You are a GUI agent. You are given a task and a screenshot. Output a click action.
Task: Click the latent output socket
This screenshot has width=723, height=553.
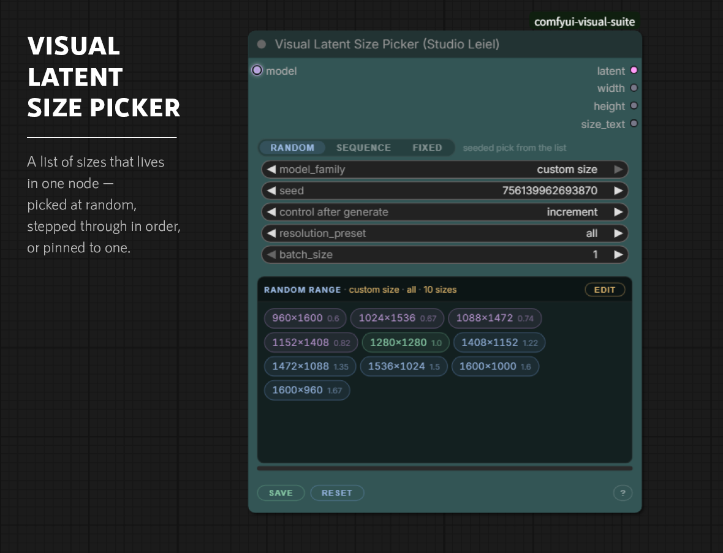point(634,70)
